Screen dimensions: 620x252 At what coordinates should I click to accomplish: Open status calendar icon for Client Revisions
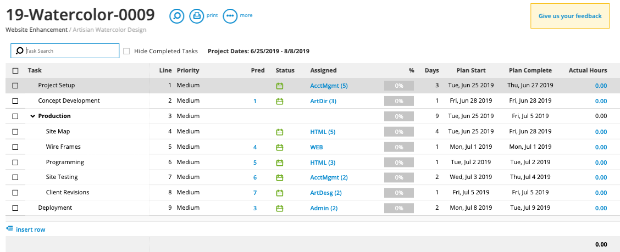click(x=280, y=193)
